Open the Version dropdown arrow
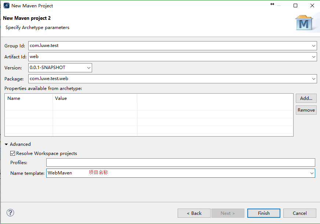This screenshot has width=320, height=224. coord(89,68)
